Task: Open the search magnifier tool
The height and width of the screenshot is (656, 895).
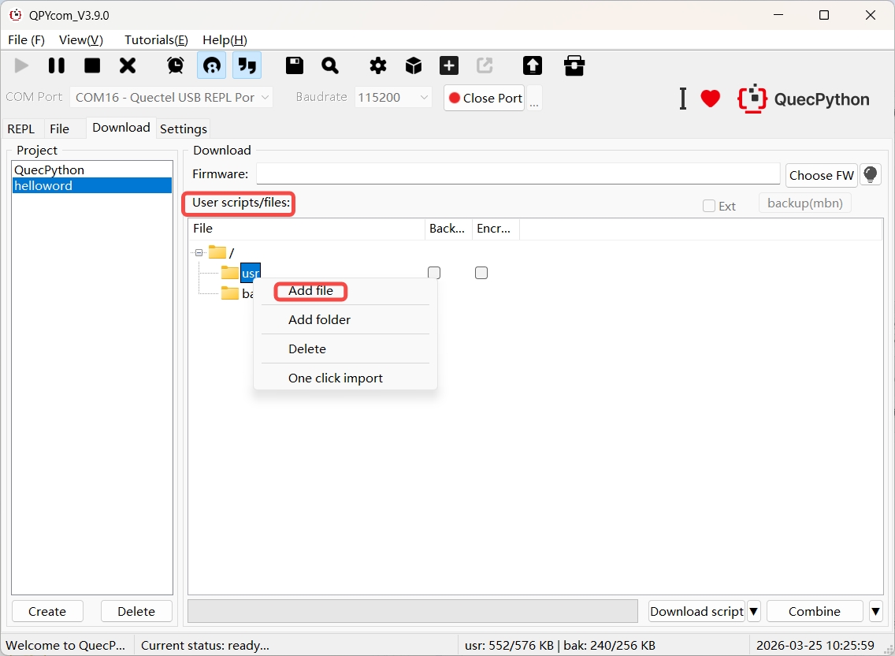Action: click(330, 65)
